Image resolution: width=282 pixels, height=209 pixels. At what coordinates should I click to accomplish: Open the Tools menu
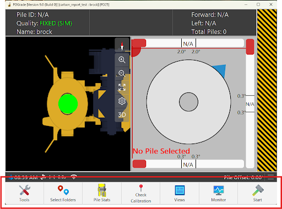24,193
